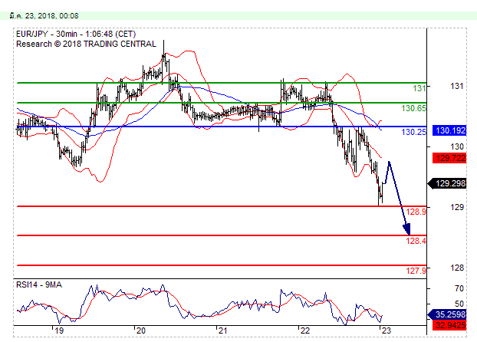Click the red 32.9425 RSI value tag
Screen dimensions: 477x342
[x=449, y=325]
